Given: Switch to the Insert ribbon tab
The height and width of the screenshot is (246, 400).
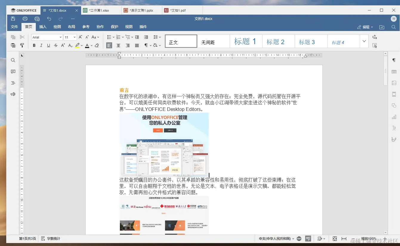Looking at the screenshot, I should pyautogui.click(x=43, y=27).
